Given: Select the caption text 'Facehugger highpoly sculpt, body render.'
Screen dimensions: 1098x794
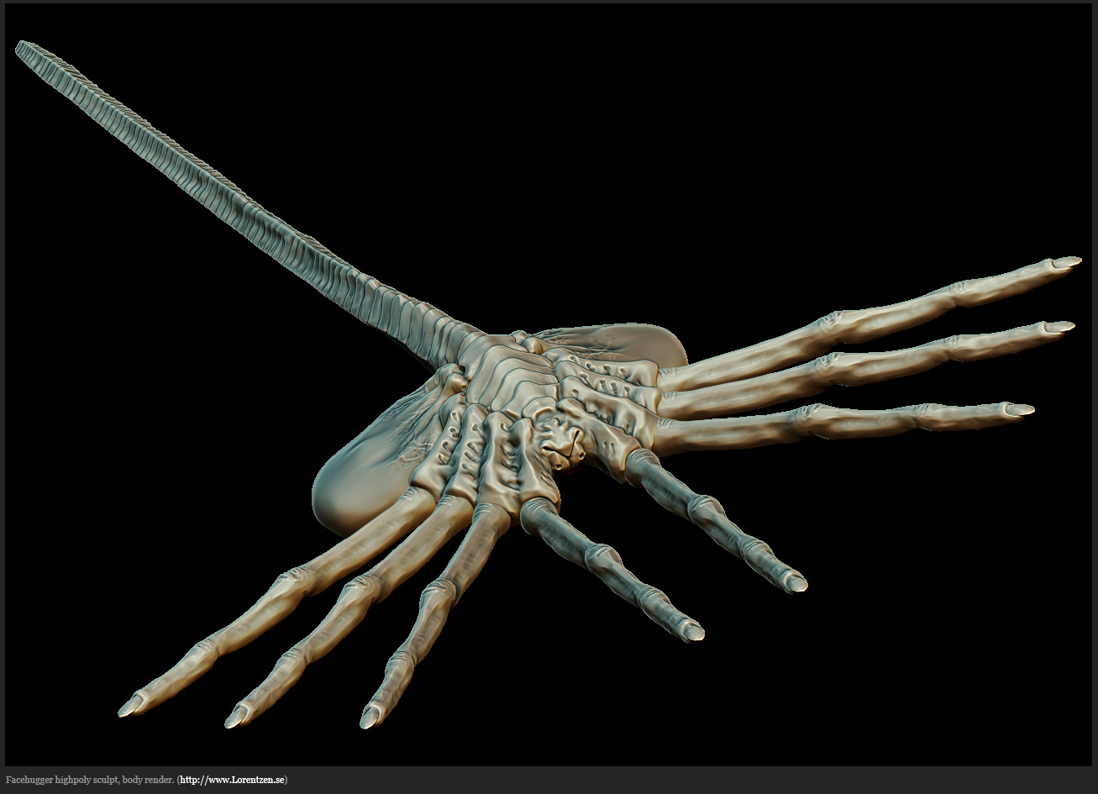Looking at the screenshot, I should click(x=90, y=781).
